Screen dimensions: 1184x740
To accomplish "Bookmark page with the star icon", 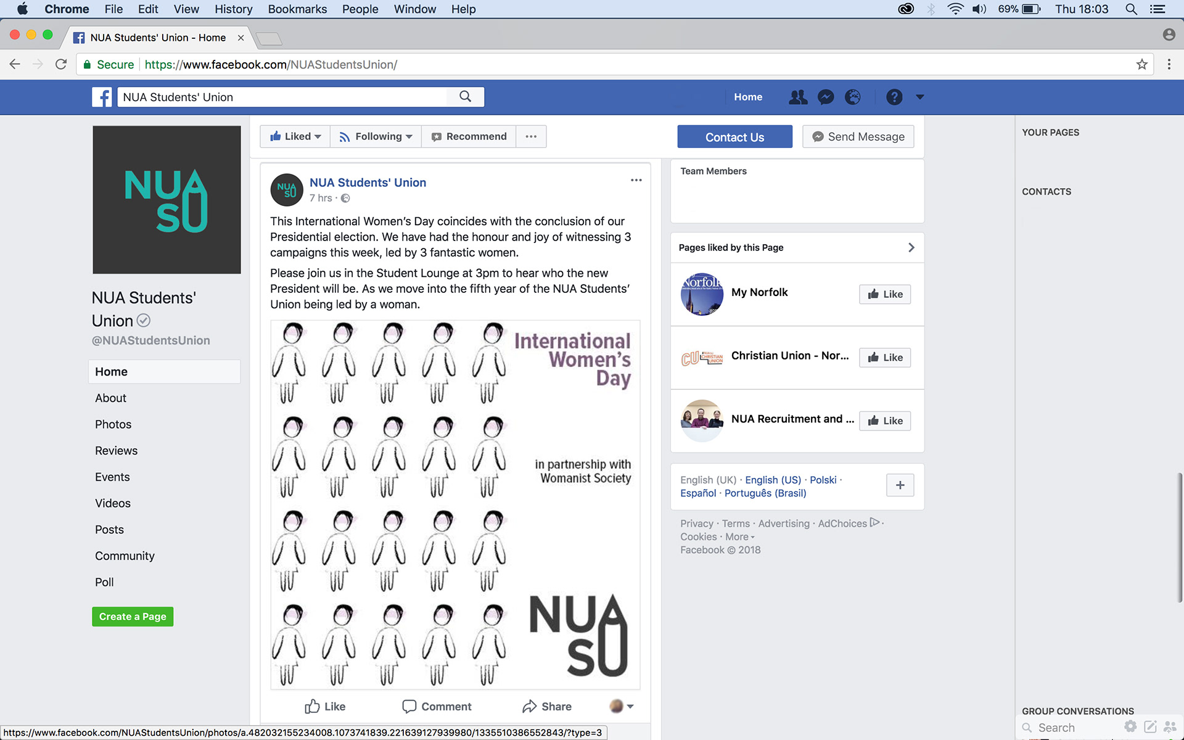I will click(1141, 64).
